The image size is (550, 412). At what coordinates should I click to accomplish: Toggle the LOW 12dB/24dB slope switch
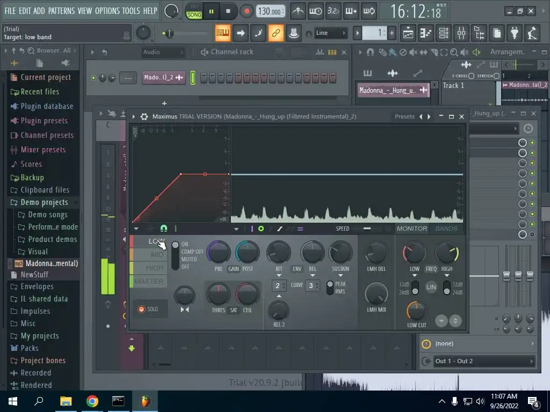(x=415, y=288)
